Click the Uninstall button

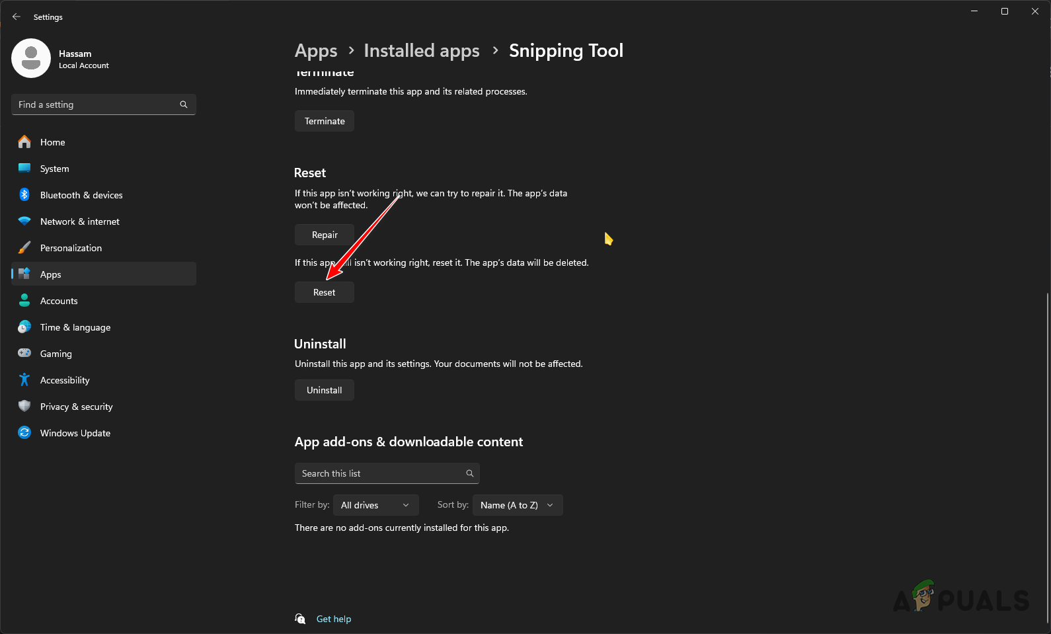coord(325,390)
